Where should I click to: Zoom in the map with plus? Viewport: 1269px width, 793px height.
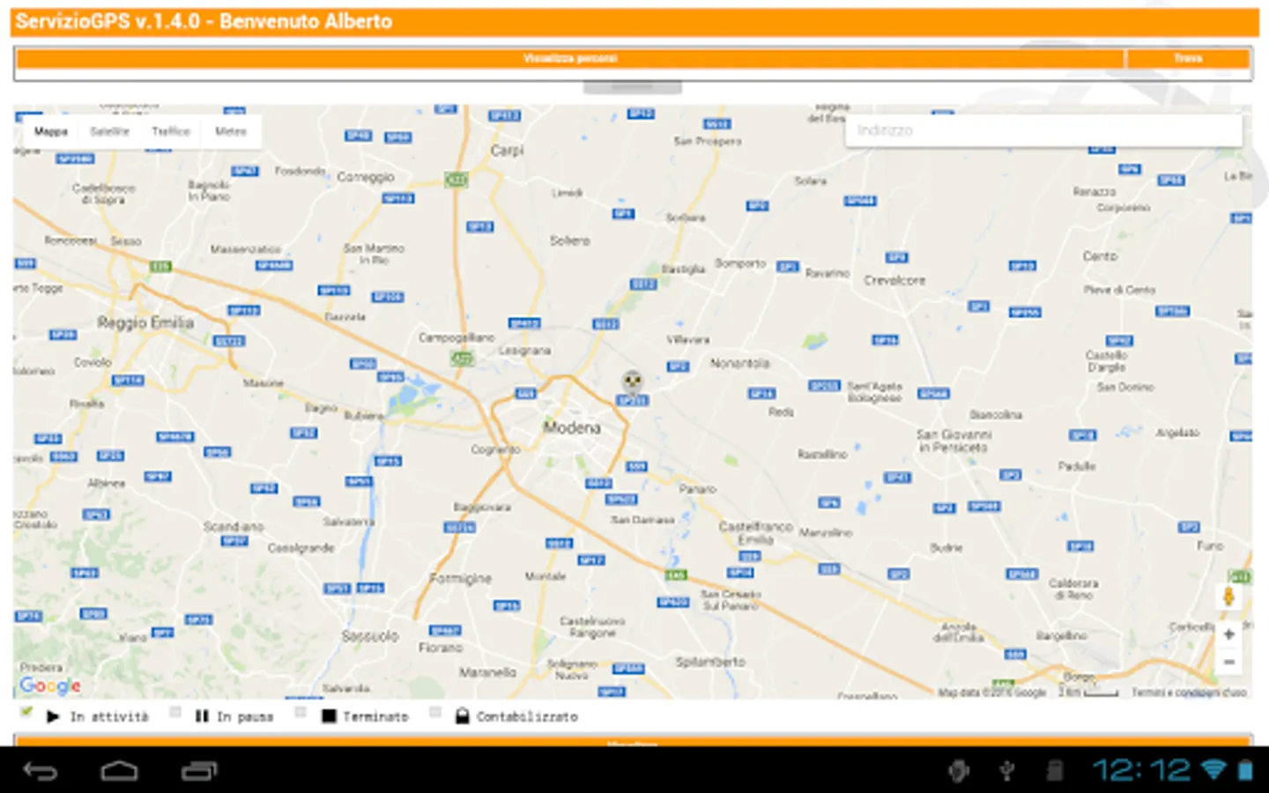point(1228,634)
